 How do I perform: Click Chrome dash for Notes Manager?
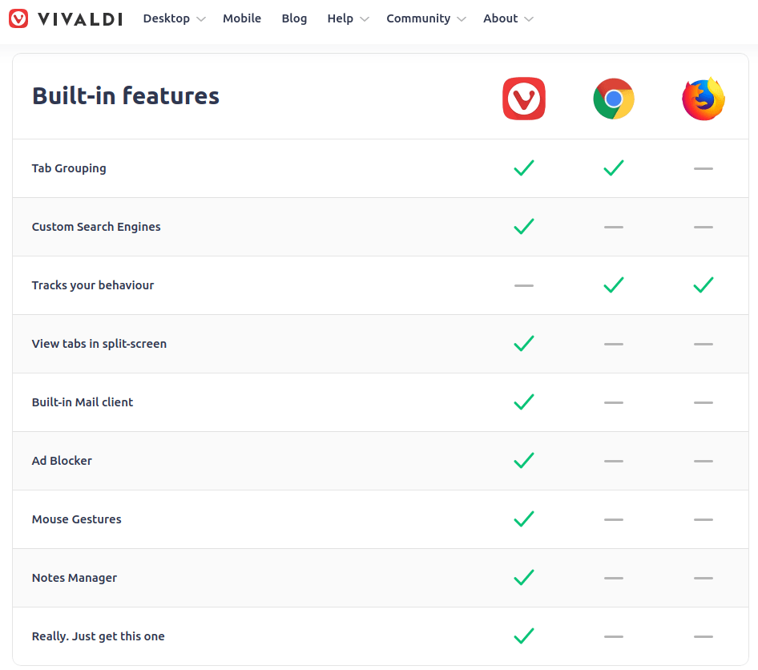(x=614, y=578)
